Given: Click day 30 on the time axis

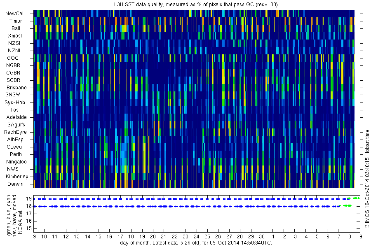Looking at the screenshot, I should click(262, 237).
